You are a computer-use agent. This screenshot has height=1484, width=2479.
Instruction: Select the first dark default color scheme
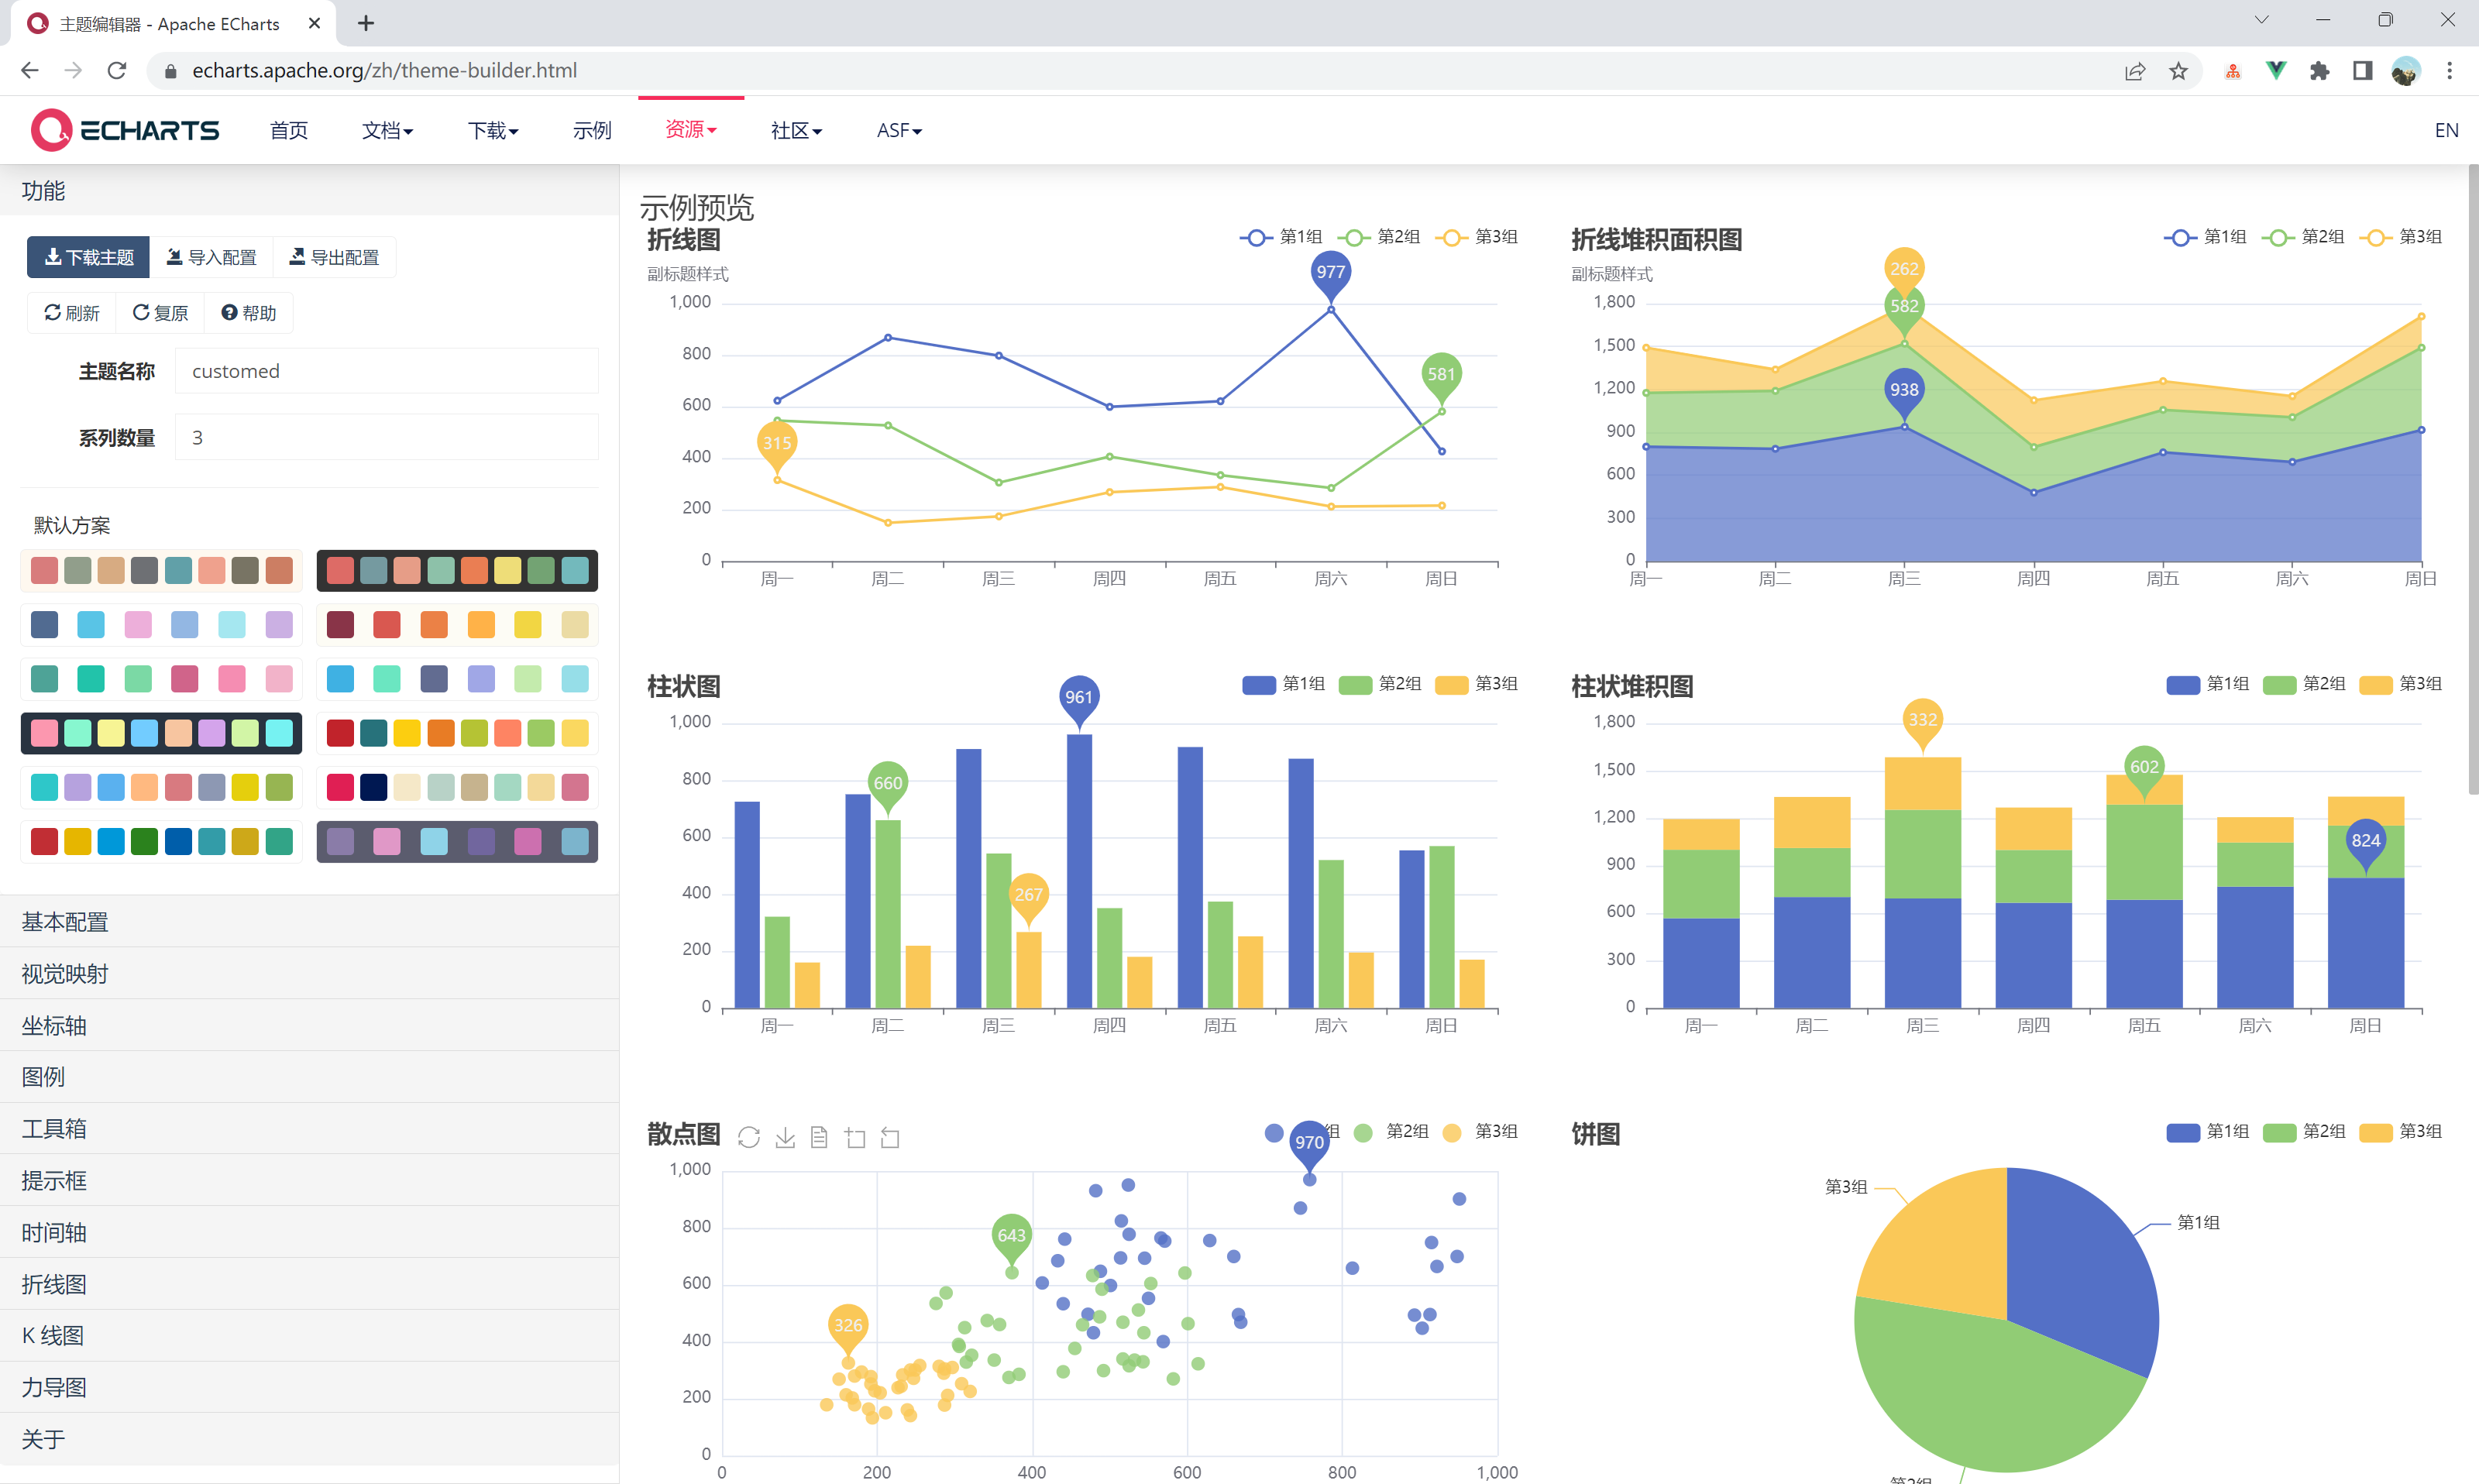coord(457,571)
